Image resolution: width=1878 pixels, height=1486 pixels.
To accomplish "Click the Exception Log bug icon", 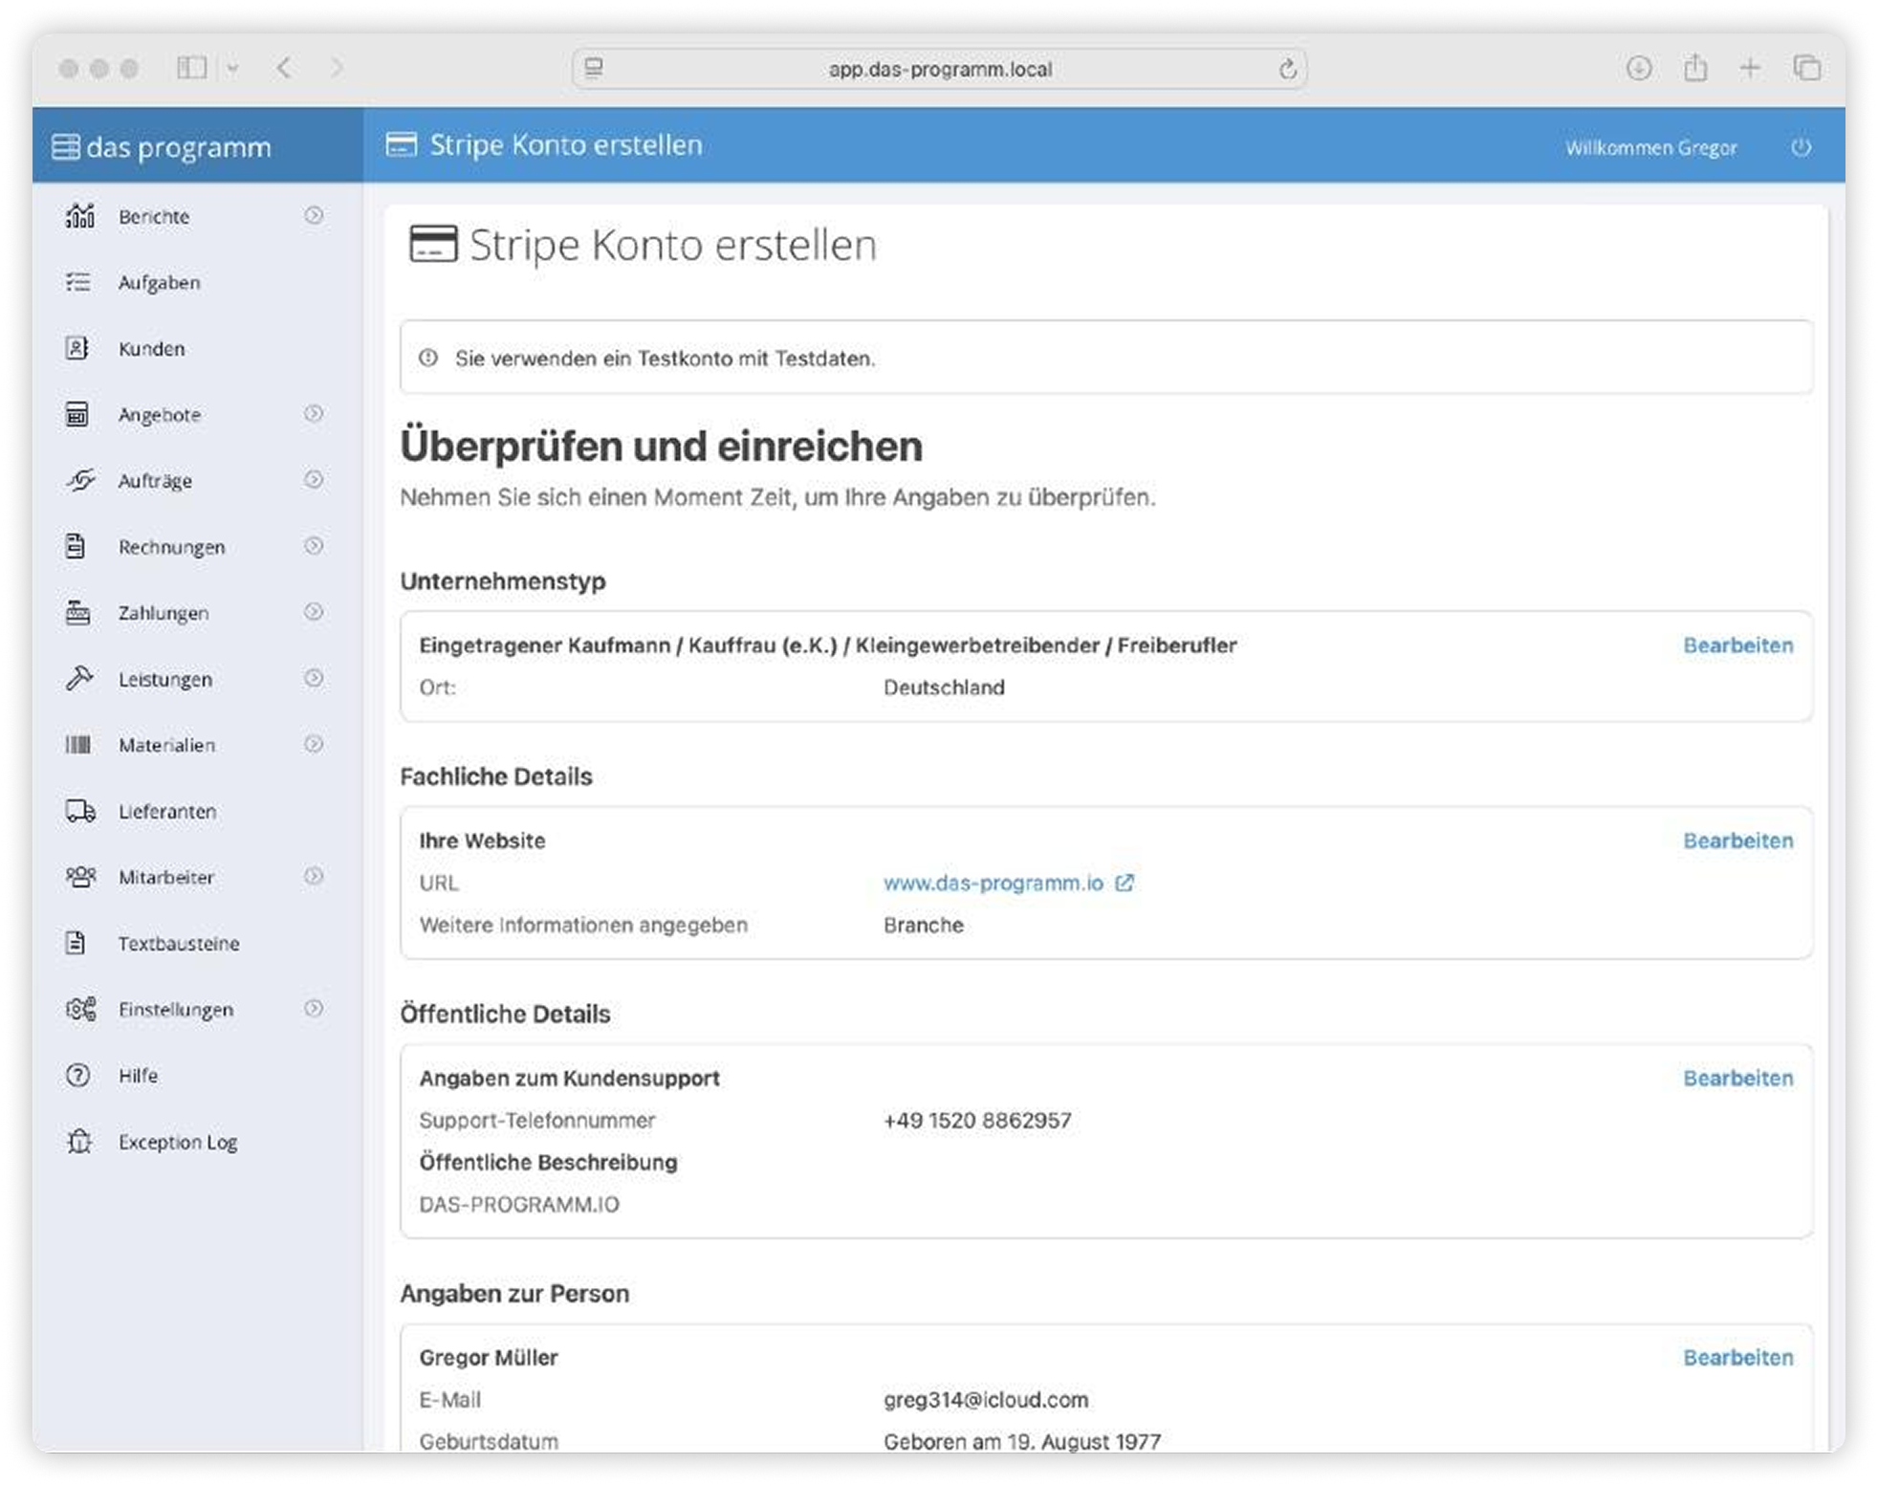I will 79,1141.
